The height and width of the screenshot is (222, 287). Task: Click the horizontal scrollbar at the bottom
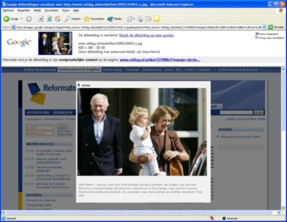tap(141, 212)
